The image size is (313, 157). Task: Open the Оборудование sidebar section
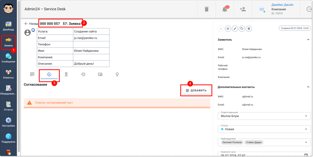click(x=9, y=90)
